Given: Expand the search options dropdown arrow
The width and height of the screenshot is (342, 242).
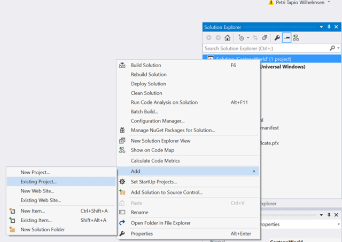Looking at the screenshot, I should (337, 48).
